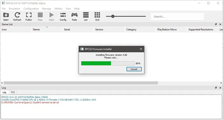Screen dimensions: 223x120
Task: Cancel the firmware installation
Action: (x=134, y=69)
